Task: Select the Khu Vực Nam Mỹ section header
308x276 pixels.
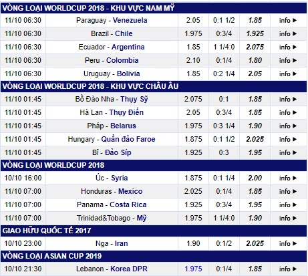Action: pyautogui.click(x=154, y=8)
